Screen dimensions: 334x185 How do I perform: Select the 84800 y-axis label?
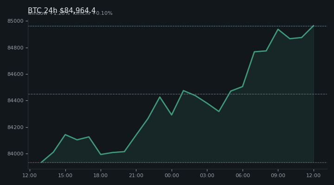coord(15,48)
